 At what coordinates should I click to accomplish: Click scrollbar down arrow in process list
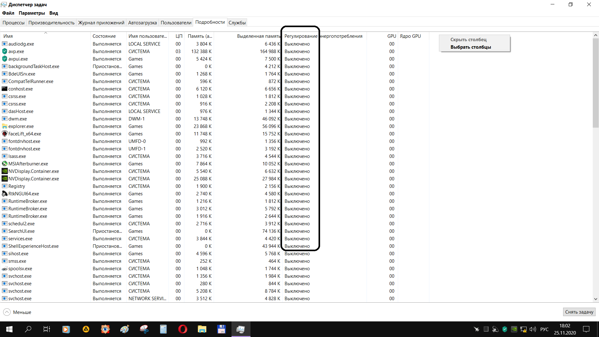point(596,299)
